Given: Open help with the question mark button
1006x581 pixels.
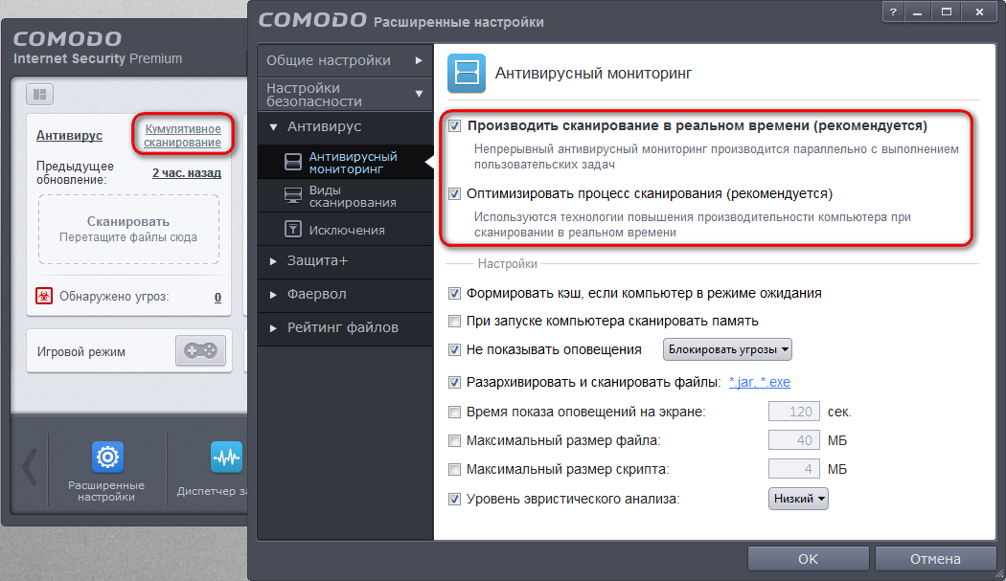Looking at the screenshot, I should click(892, 11).
